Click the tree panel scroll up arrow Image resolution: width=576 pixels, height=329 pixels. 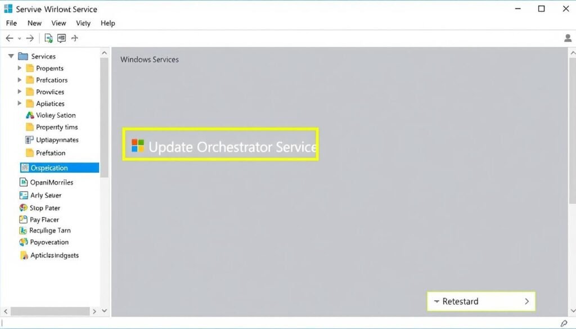click(104, 53)
